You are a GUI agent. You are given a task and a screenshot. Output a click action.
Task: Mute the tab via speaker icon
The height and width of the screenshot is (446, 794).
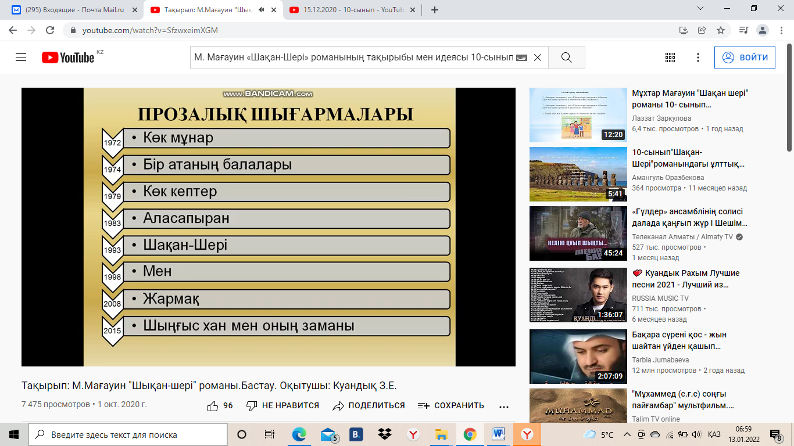(x=261, y=10)
